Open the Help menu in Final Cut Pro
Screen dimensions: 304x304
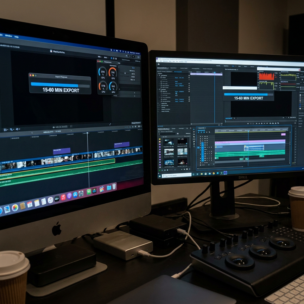click(17, 37)
